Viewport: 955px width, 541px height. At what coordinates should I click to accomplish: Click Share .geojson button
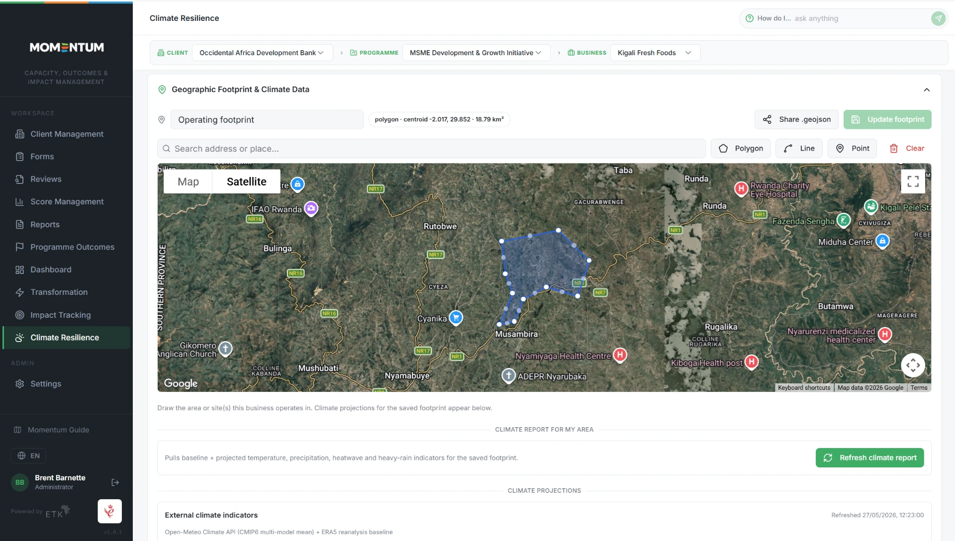pos(796,119)
